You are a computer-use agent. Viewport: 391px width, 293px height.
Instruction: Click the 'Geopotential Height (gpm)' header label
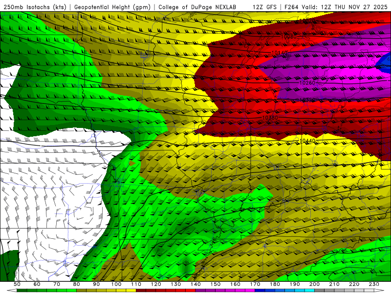112,7
